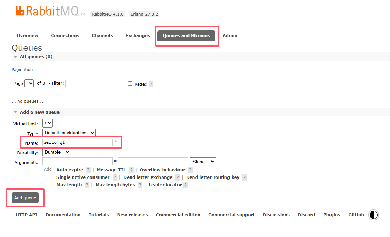Open help icon for Overflow behaviour
This screenshot has height=237, width=390.
click(190, 170)
